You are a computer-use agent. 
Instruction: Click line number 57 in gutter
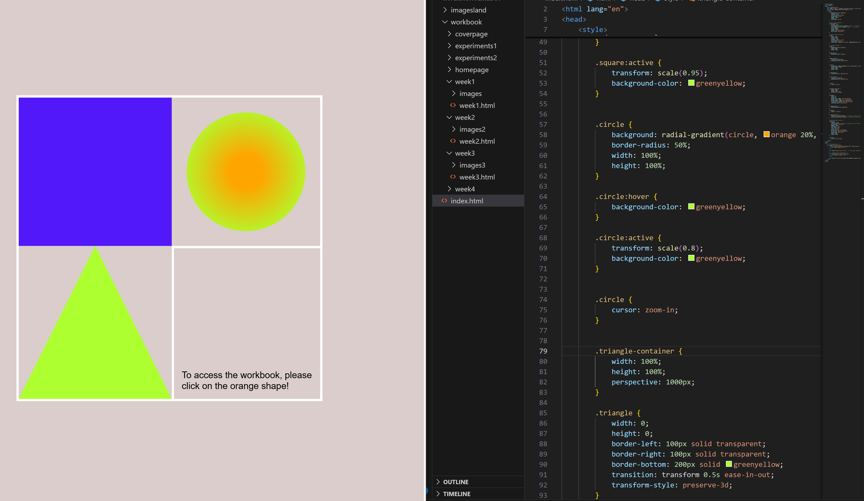543,125
